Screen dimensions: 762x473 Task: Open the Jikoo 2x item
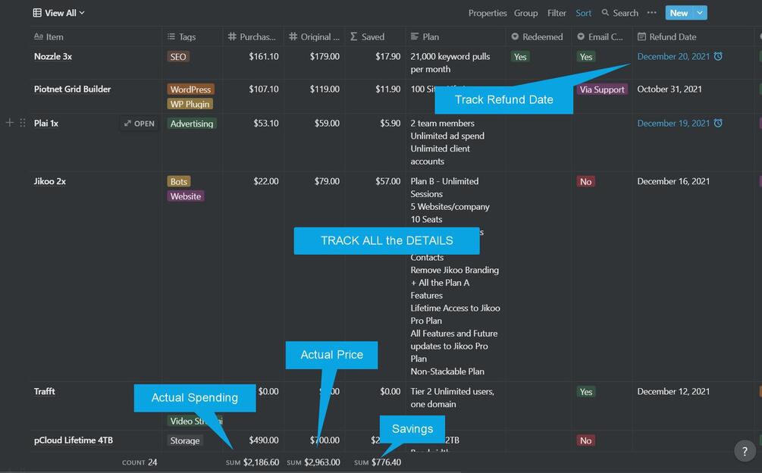click(49, 181)
